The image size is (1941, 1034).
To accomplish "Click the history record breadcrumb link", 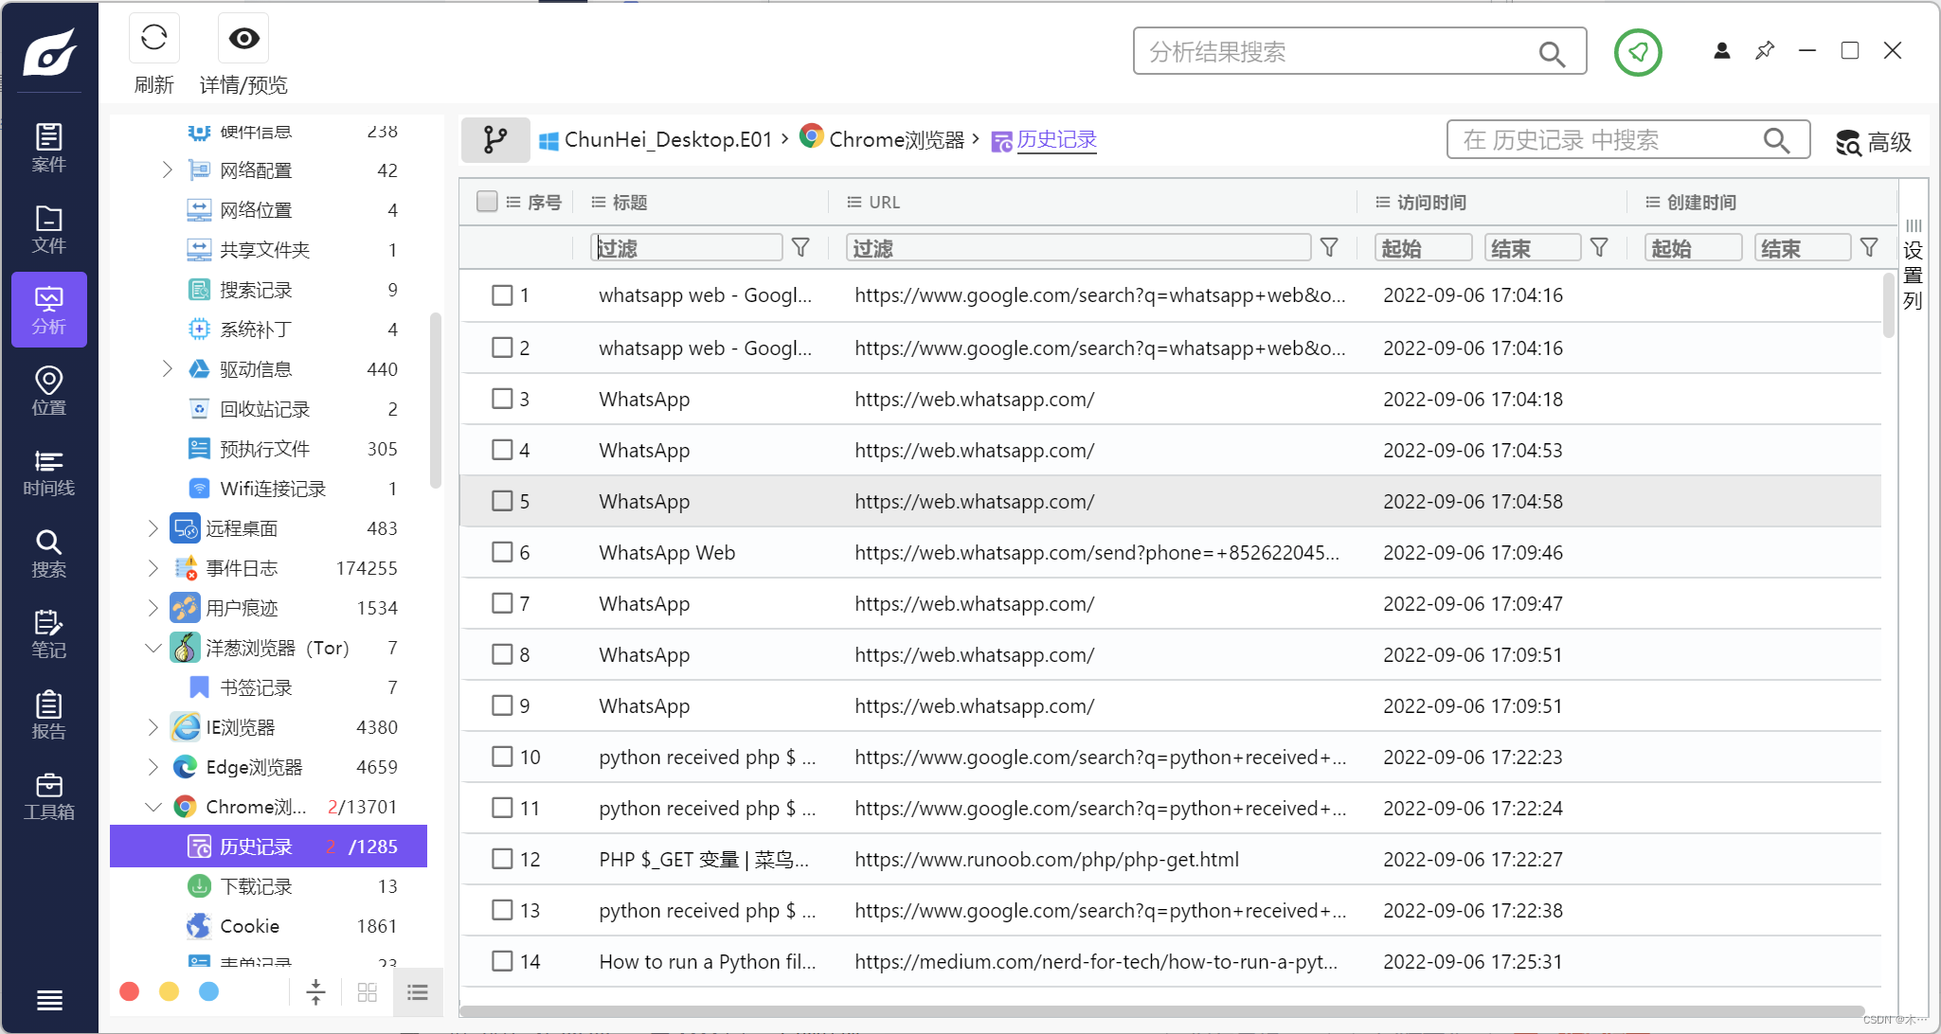I will [x=1056, y=140].
